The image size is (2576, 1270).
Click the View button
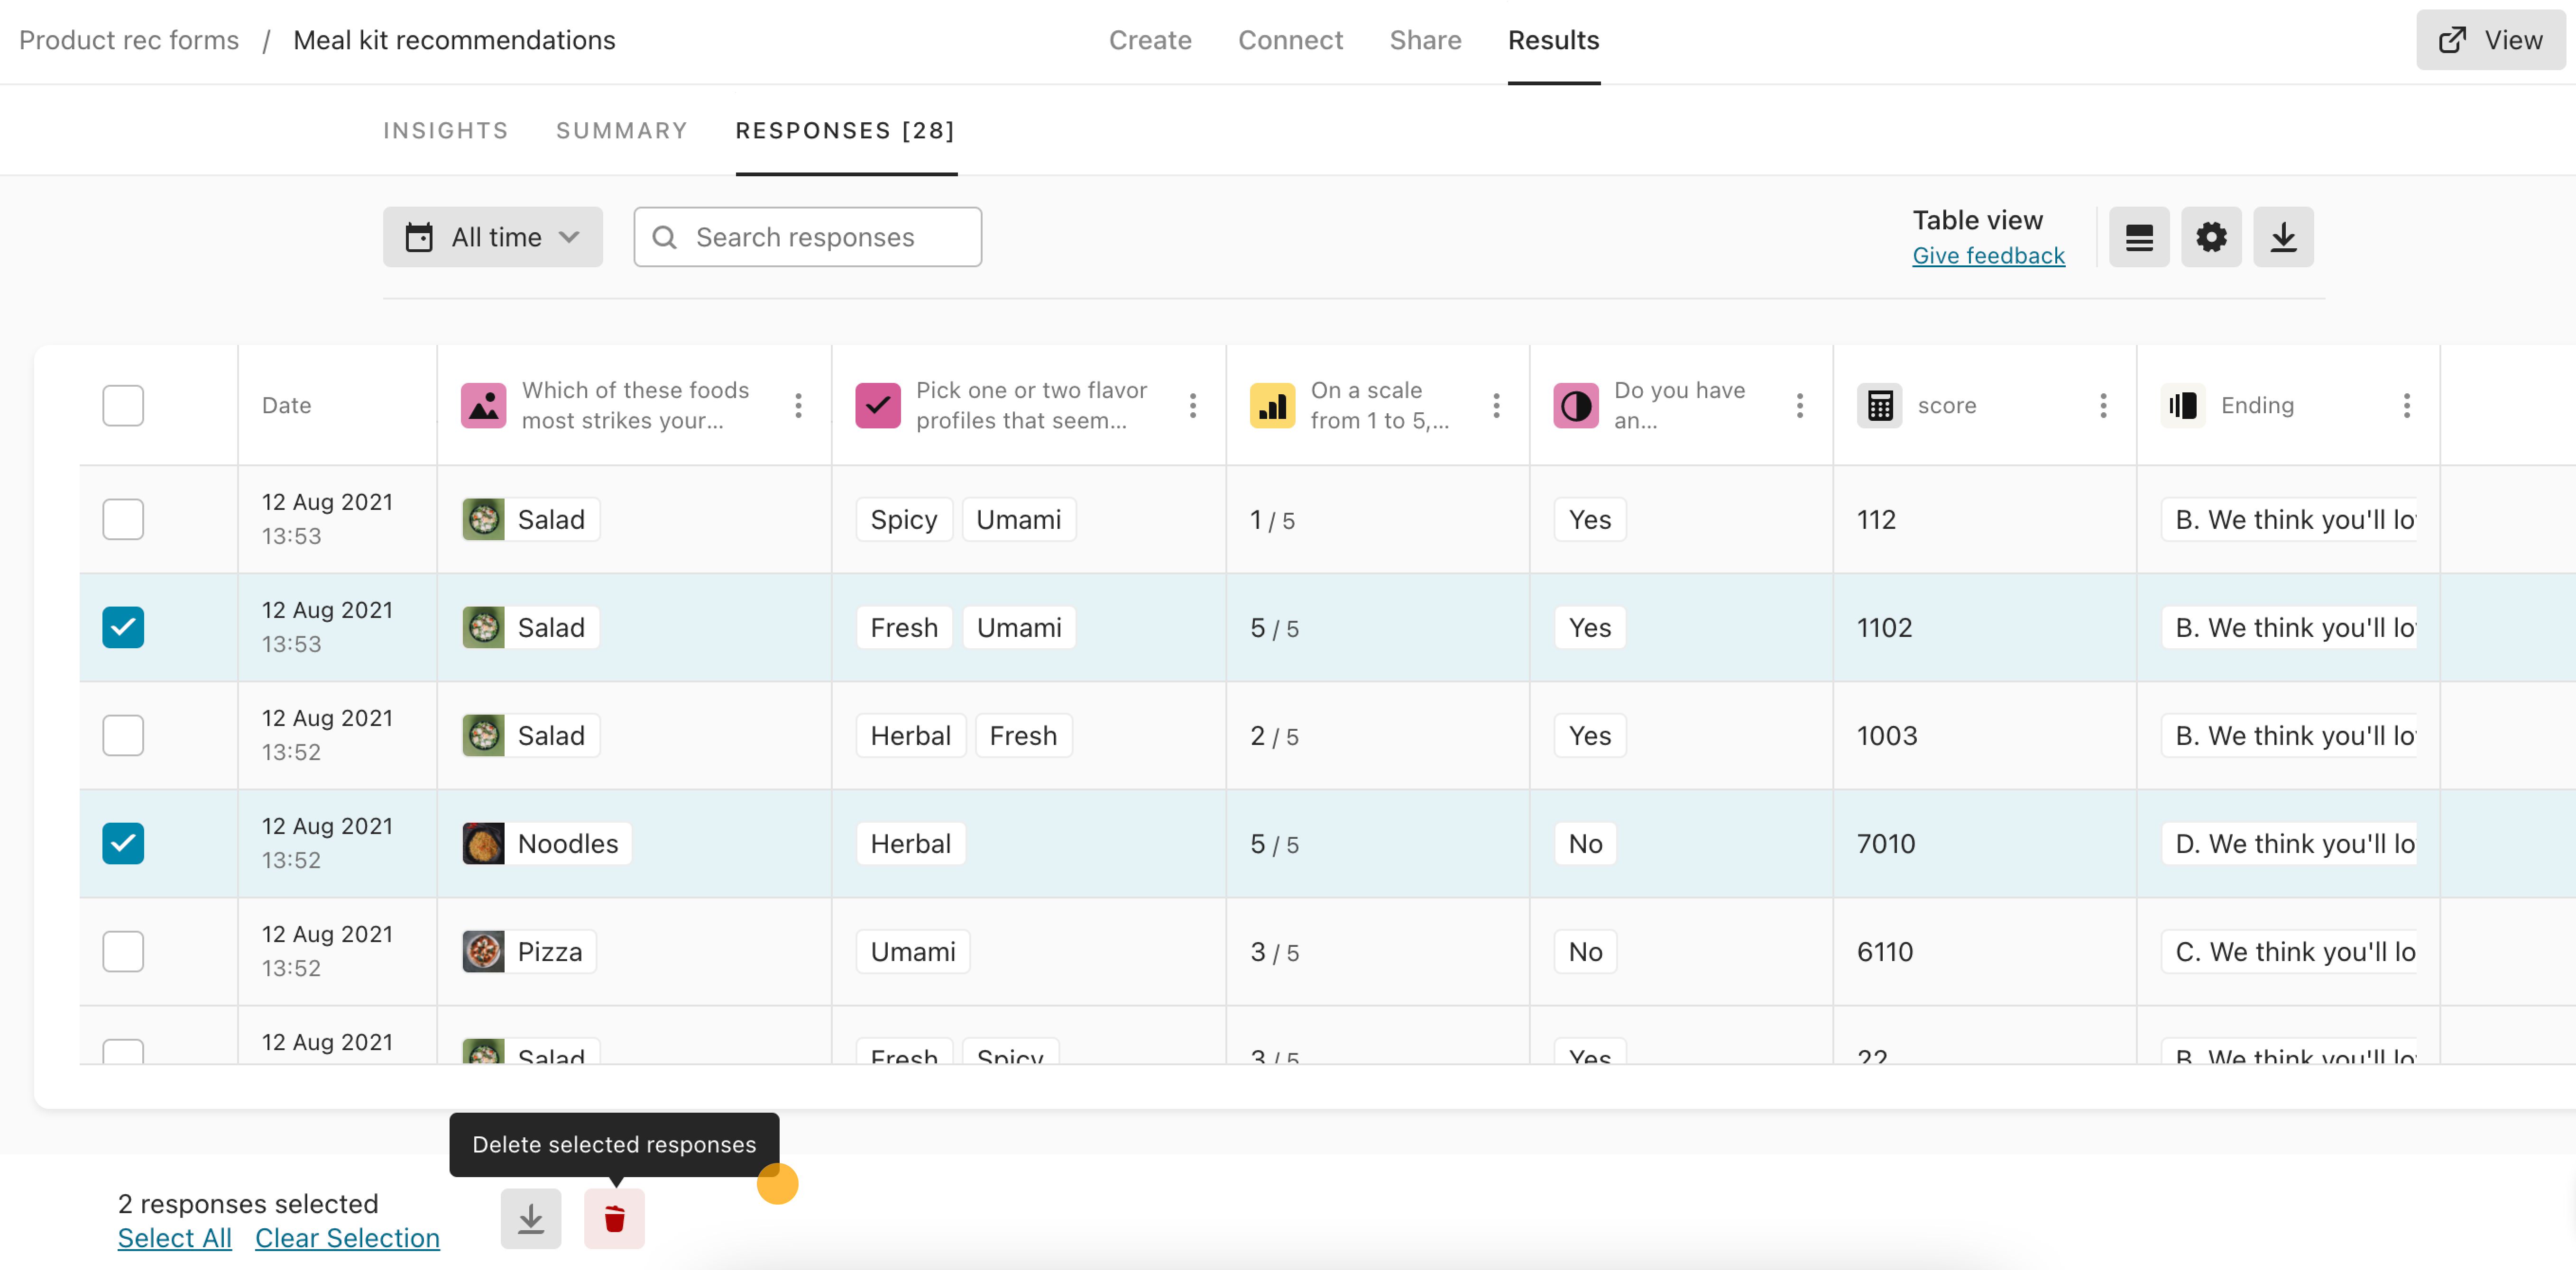click(2490, 40)
